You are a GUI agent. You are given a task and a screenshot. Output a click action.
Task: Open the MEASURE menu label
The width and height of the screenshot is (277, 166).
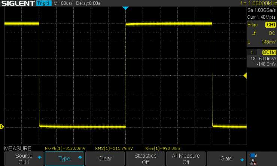[x=18, y=148]
